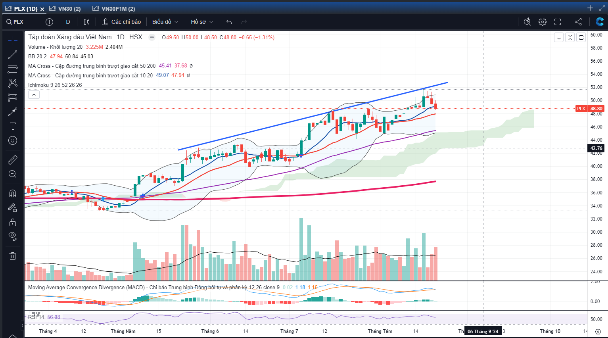608x338 pixels.
Task: Click expand-window diagonal arrows icon
Action: 602,8
